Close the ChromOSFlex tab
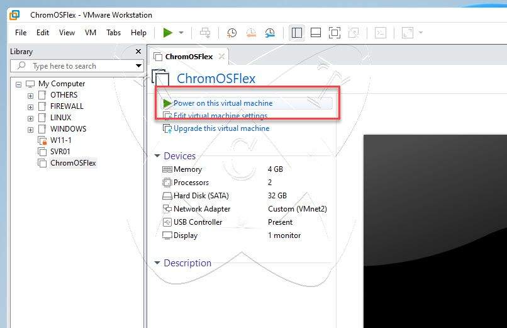 pyautogui.click(x=221, y=57)
